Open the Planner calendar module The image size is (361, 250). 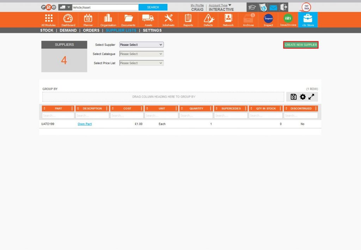click(88, 20)
